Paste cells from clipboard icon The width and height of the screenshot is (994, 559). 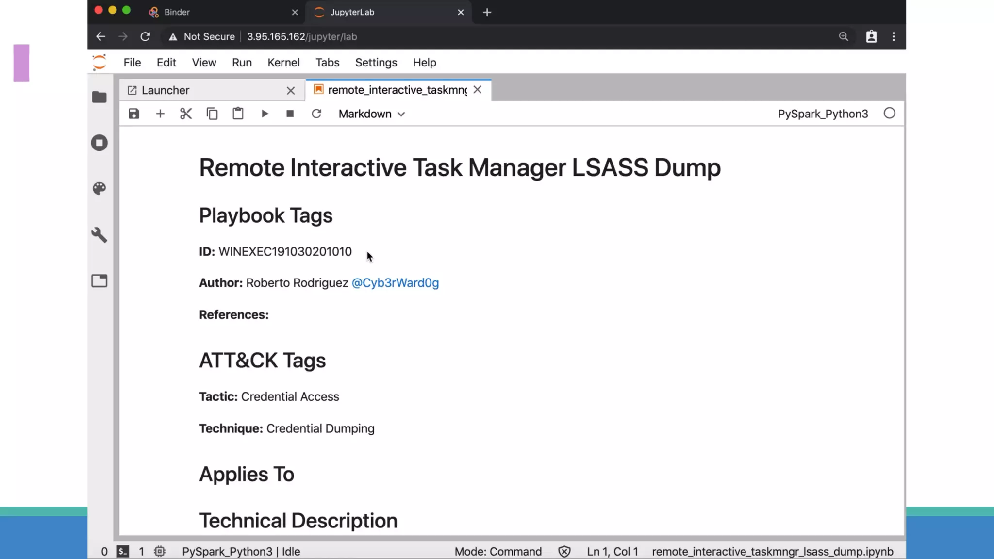pyautogui.click(x=238, y=114)
